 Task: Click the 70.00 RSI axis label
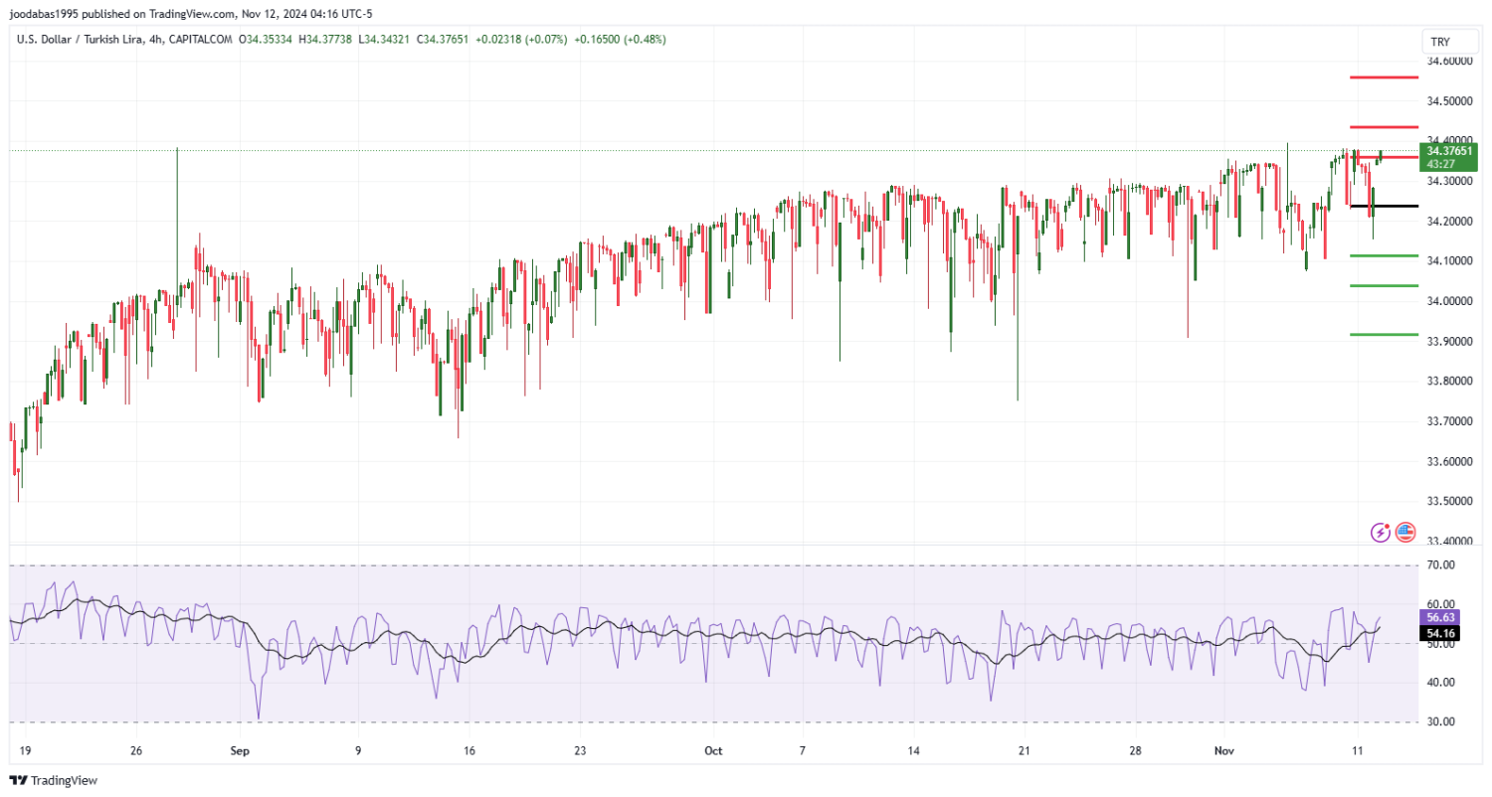click(1441, 564)
